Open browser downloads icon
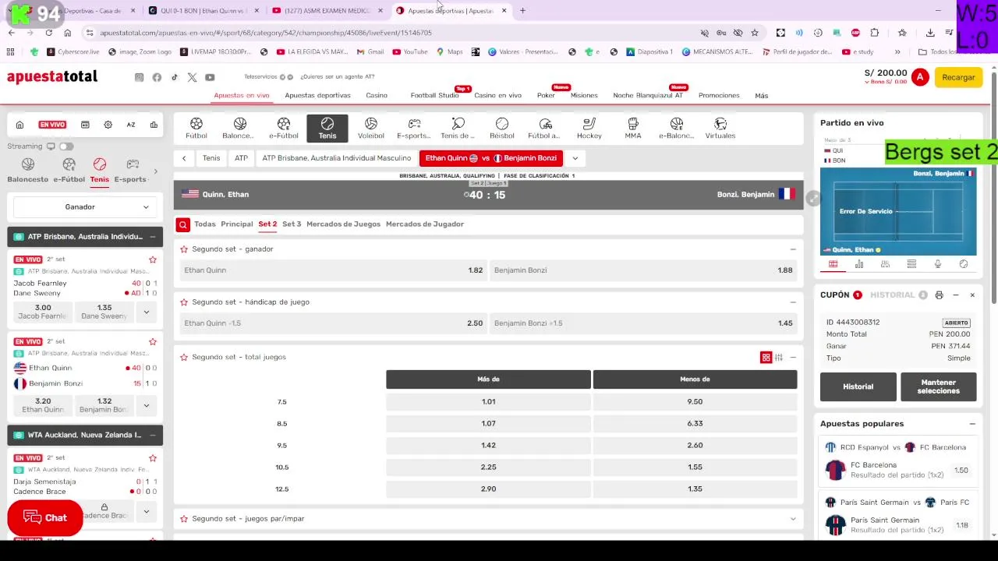The height and width of the screenshot is (561, 998). (x=930, y=33)
